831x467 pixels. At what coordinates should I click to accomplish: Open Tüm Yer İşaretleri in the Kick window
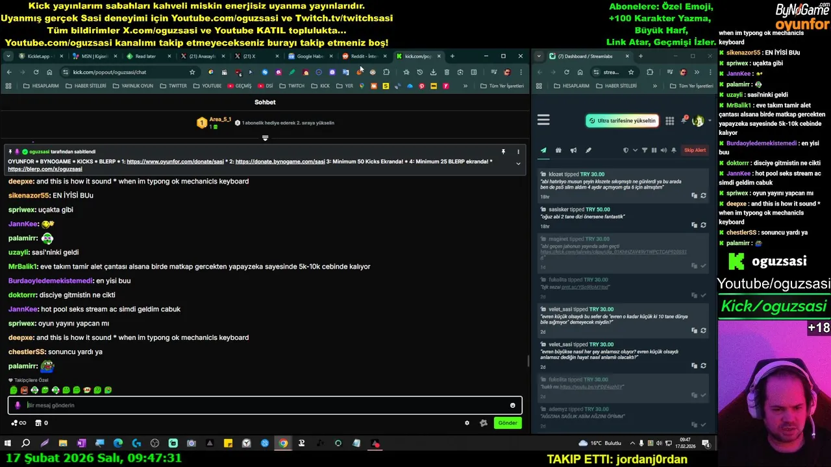[502, 86]
